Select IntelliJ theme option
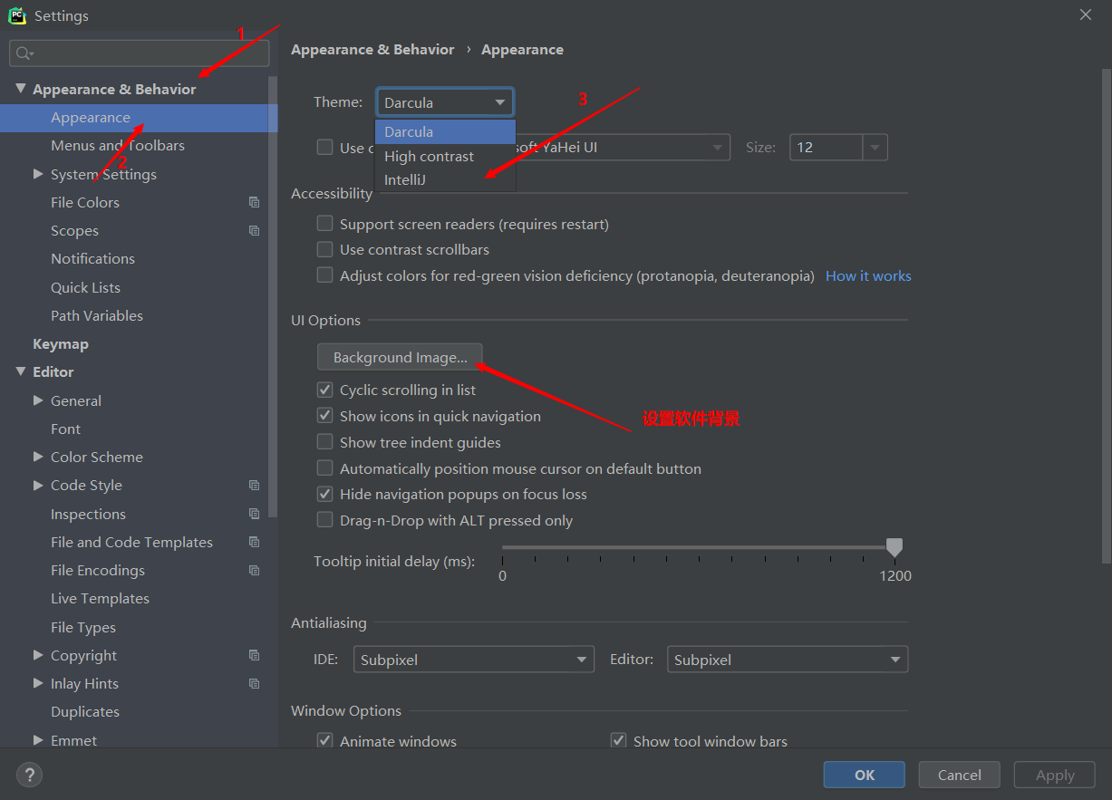This screenshot has width=1112, height=800. click(x=445, y=179)
